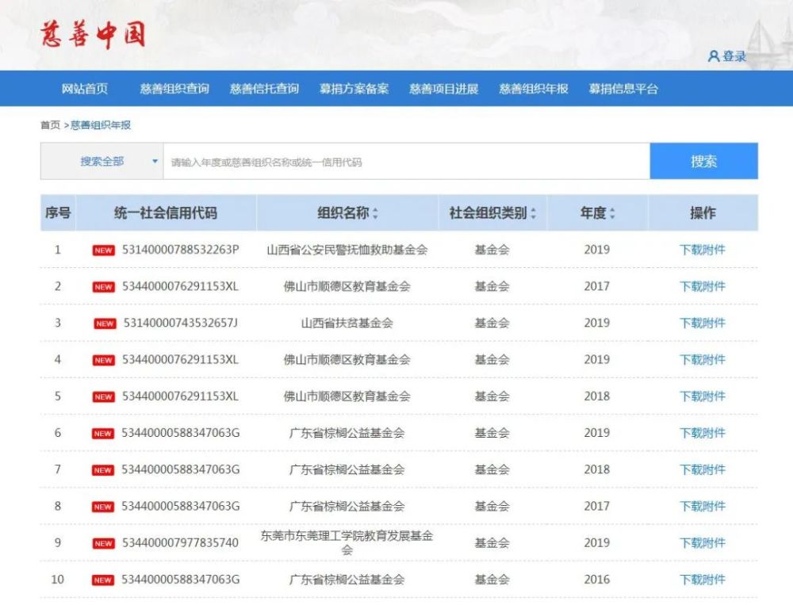Click NEW badge beside 山西省扶贫基金会
The height and width of the screenshot is (605, 793).
tap(102, 323)
